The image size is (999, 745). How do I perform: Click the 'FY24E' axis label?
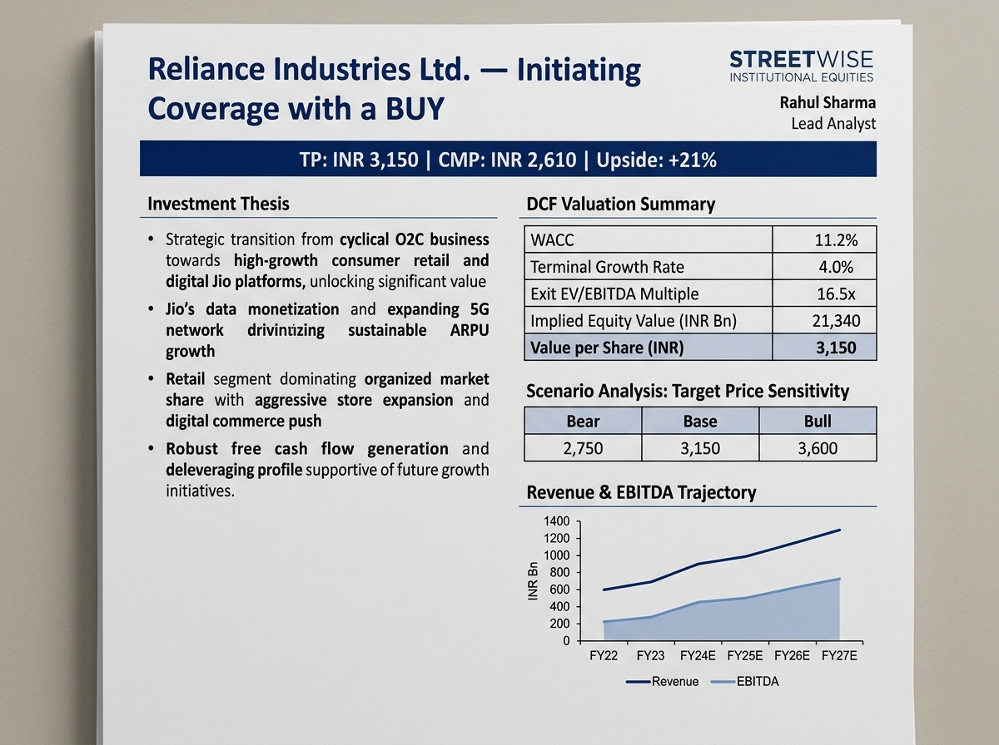pos(698,656)
